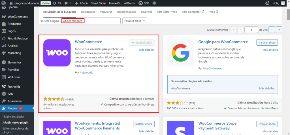Click the current page number field
Image resolution: width=290 pixels, height=135 pixels.
pos(251,30)
